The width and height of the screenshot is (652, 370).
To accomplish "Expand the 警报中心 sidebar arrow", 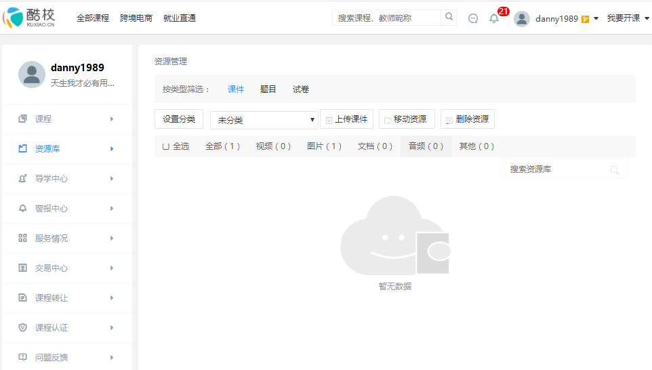I will tap(111, 208).
